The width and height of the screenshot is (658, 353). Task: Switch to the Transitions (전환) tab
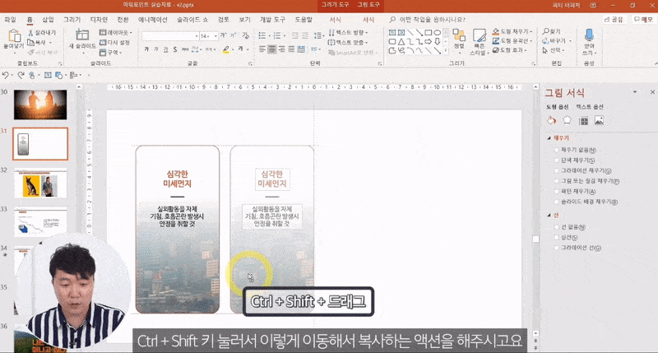coord(123,20)
